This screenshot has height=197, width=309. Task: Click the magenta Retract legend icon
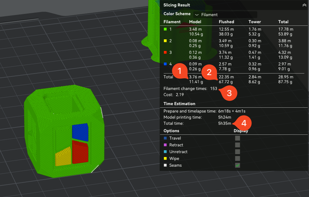(165, 145)
